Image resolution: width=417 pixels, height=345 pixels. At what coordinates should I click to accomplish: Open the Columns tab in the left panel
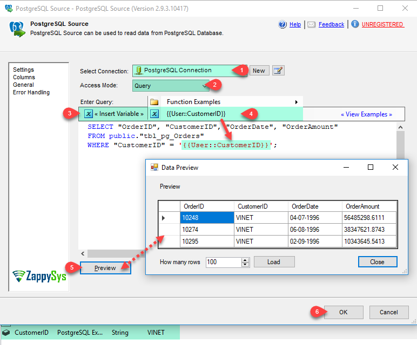click(24, 77)
